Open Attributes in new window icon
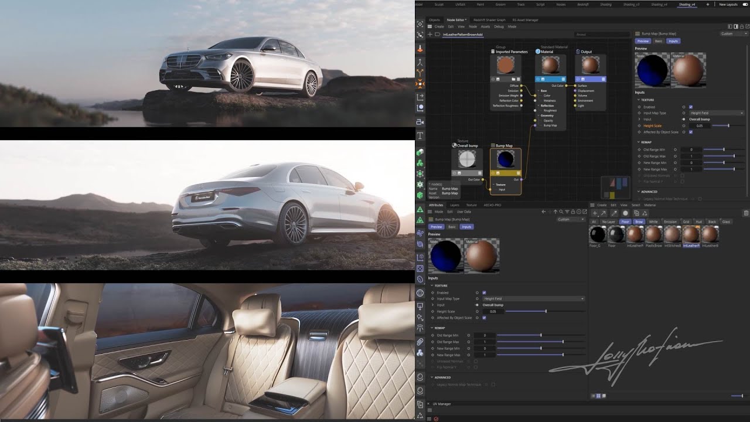750x422 pixels. coord(585,212)
